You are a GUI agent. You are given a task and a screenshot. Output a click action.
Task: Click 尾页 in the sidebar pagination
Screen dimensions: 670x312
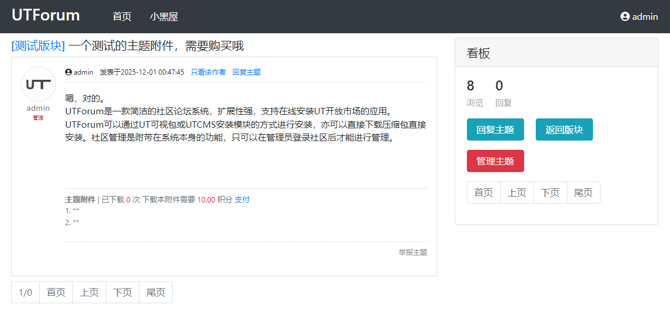pos(584,192)
